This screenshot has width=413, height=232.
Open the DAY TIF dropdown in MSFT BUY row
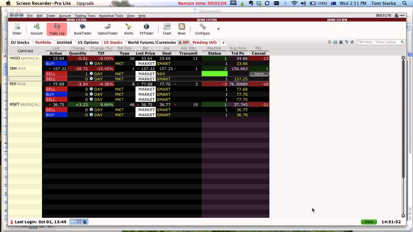click(x=91, y=115)
